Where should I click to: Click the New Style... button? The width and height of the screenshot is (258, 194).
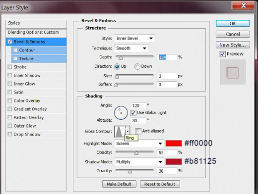[x=233, y=45]
